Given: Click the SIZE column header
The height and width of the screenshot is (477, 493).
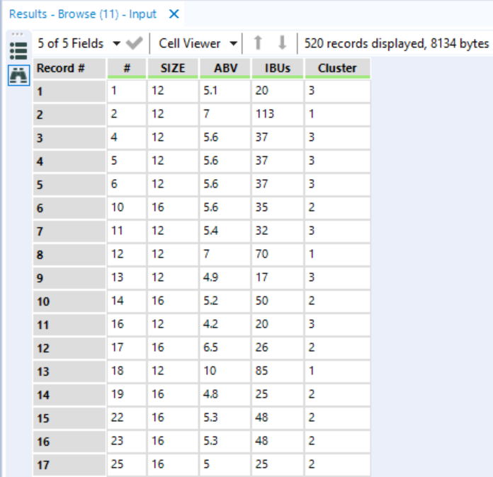Looking at the screenshot, I should point(172,69).
